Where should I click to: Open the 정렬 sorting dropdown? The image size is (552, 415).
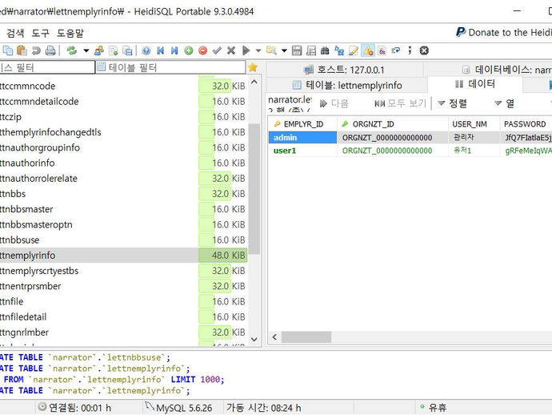(x=452, y=103)
